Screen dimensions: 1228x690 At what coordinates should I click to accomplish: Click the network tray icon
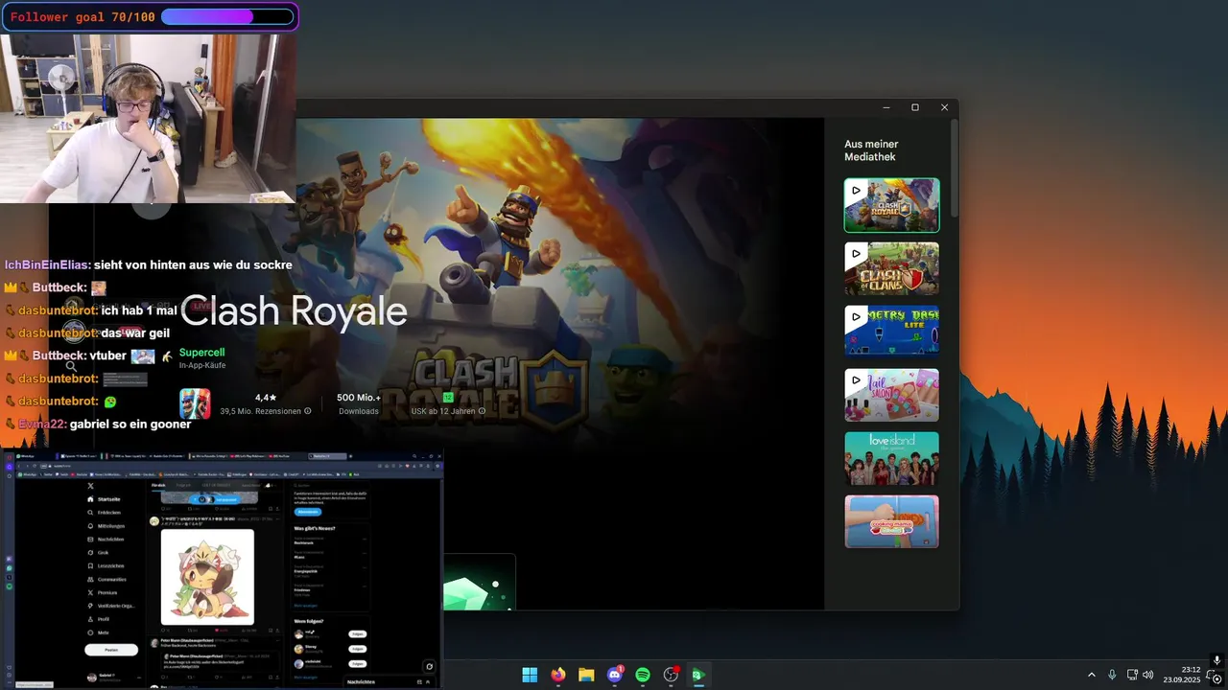click(x=1132, y=675)
